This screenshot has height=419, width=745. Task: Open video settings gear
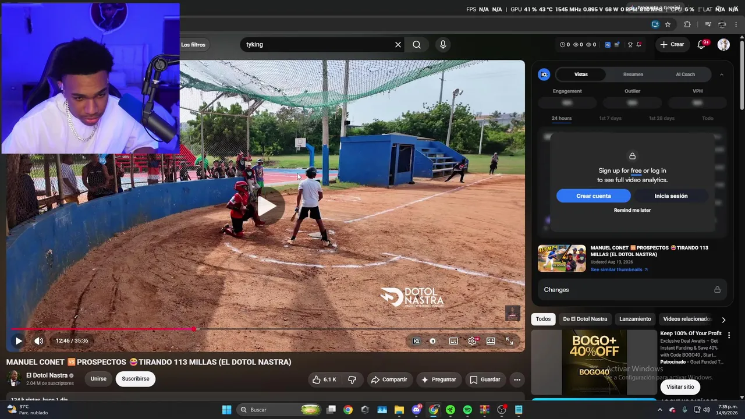point(472,341)
